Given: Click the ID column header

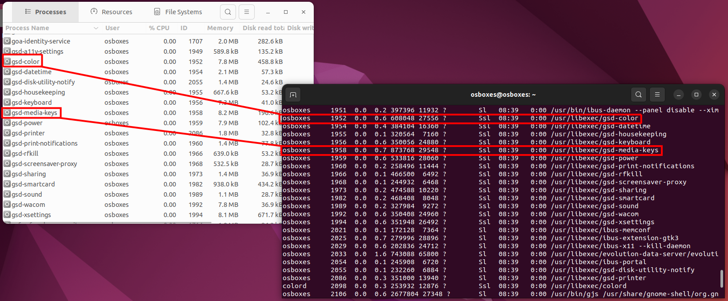Looking at the screenshot, I should tap(184, 28).
